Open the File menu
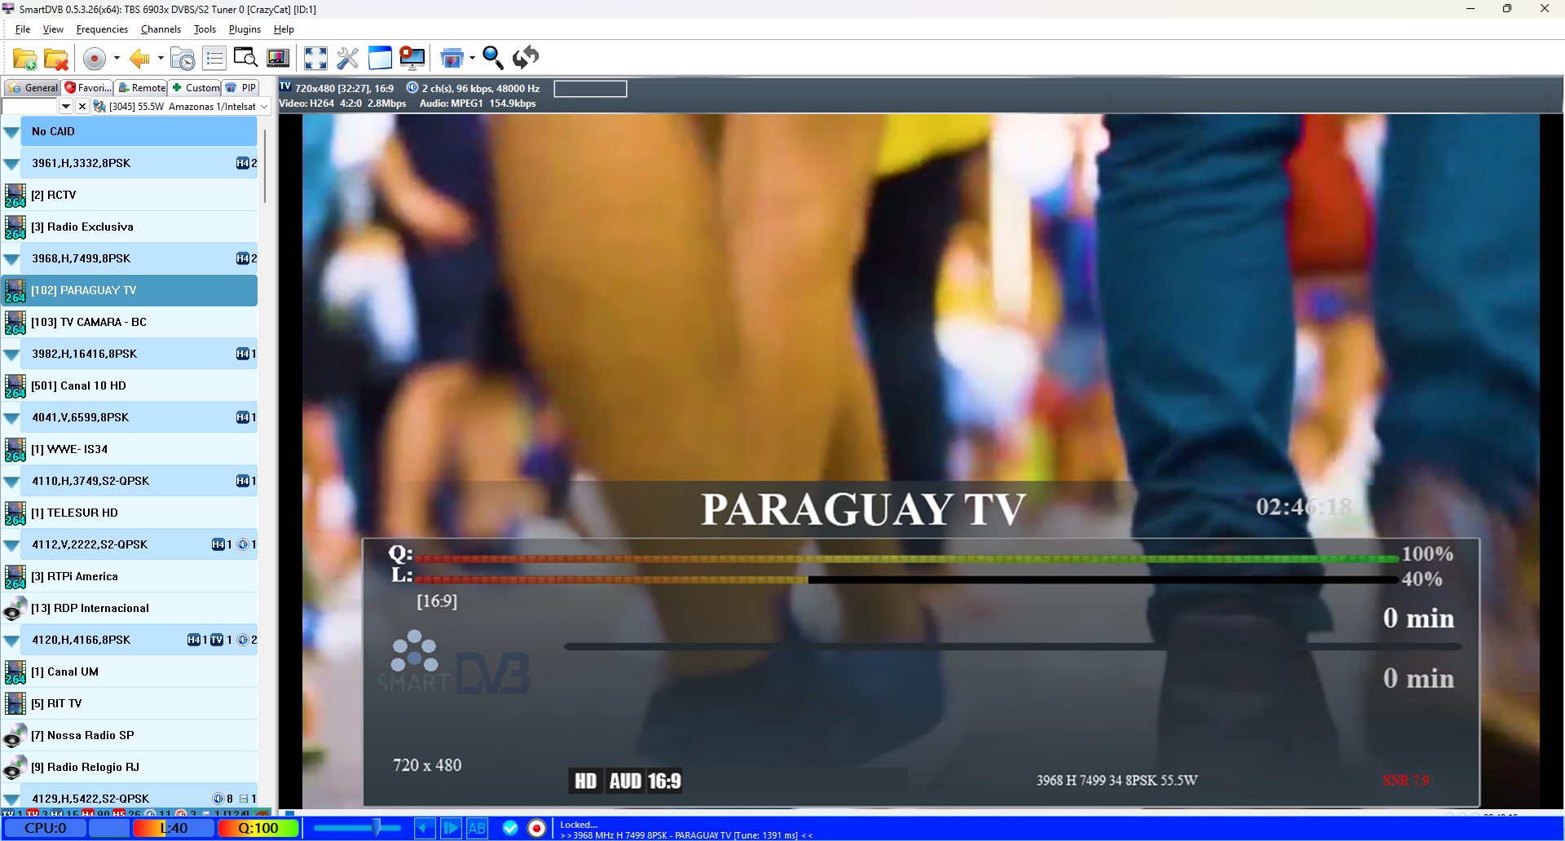1565x841 pixels. coord(23,29)
